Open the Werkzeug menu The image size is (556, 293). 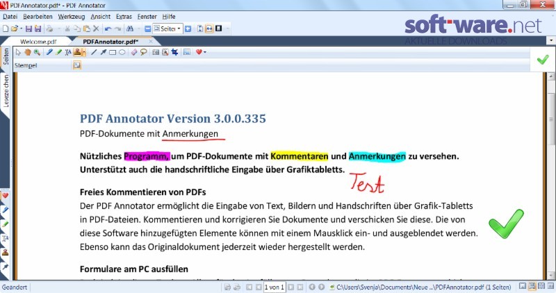(x=72, y=16)
